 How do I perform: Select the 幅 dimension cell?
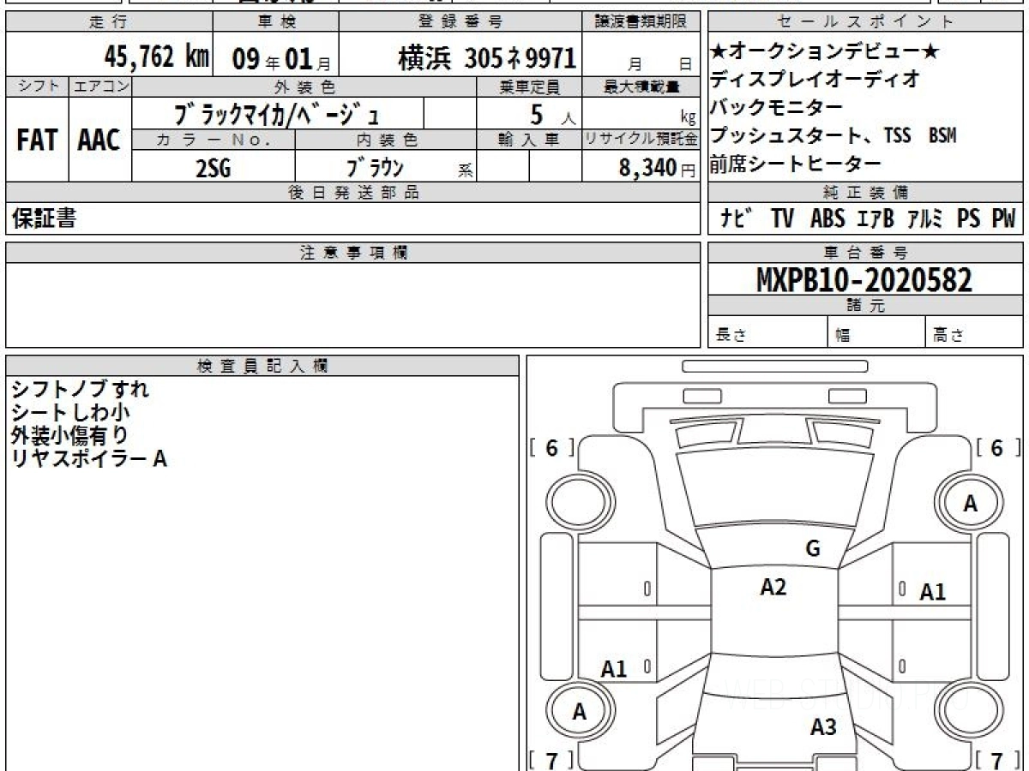[x=877, y=333]
